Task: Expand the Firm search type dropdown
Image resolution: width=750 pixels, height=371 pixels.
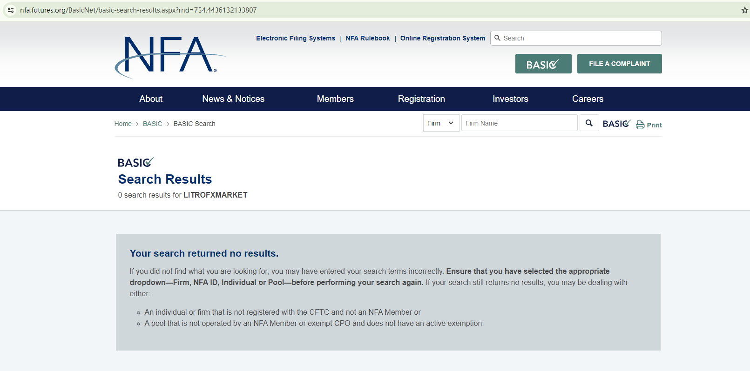Action: [440, 123]
